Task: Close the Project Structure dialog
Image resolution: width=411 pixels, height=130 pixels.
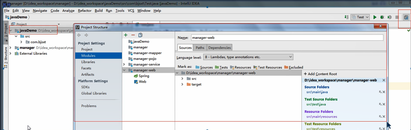Action: click(x=380, y=26)
